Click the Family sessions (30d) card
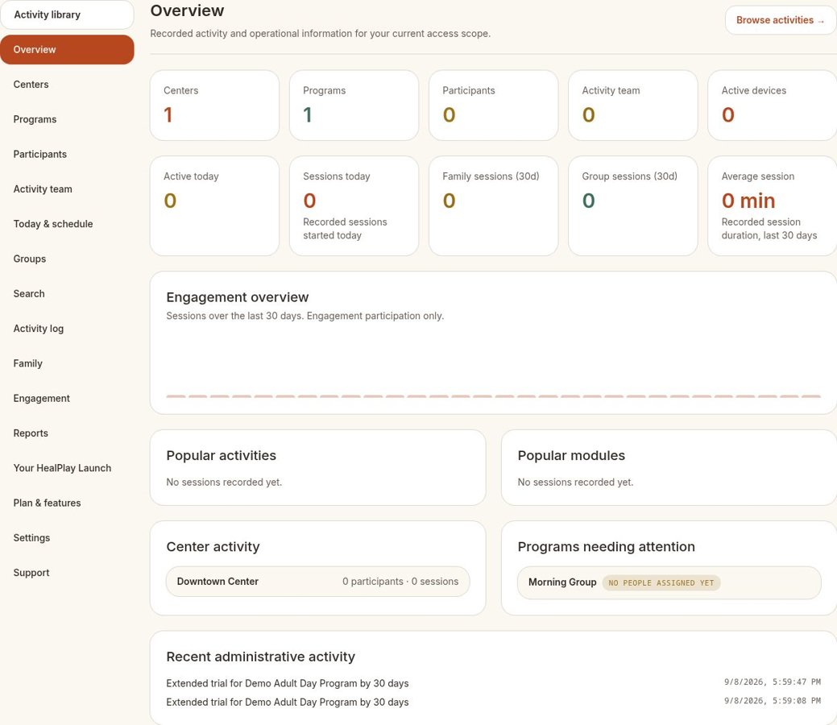 [493, 206]
